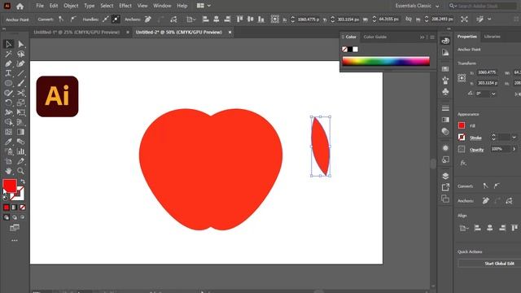This screenshot has height=293, width=521.
Task: Click the X coordinate field in Transform
Action: point(488,72)
